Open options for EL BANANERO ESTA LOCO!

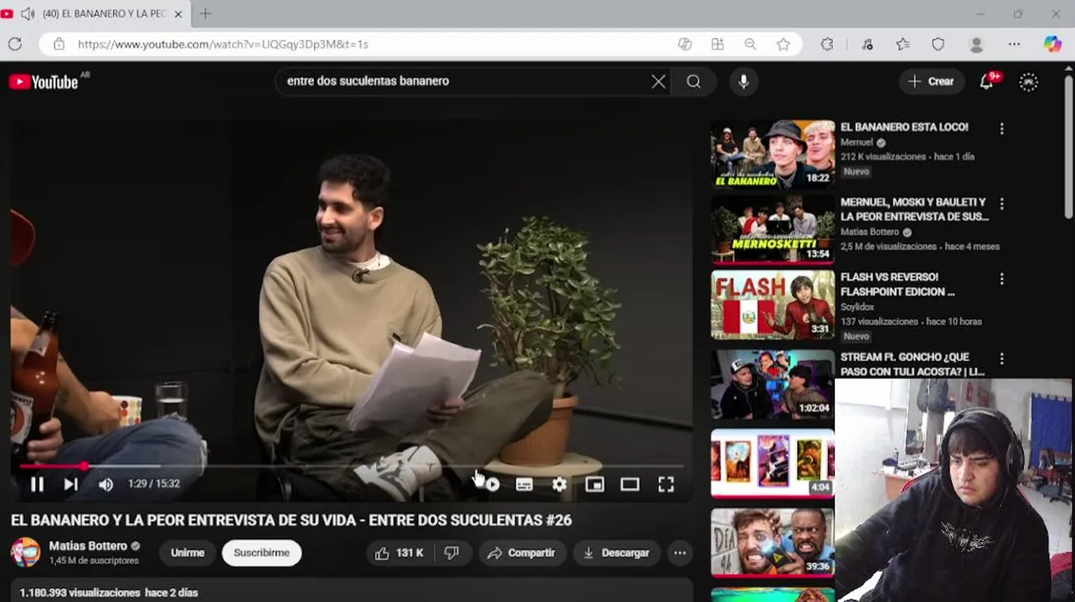[1001, 129]
